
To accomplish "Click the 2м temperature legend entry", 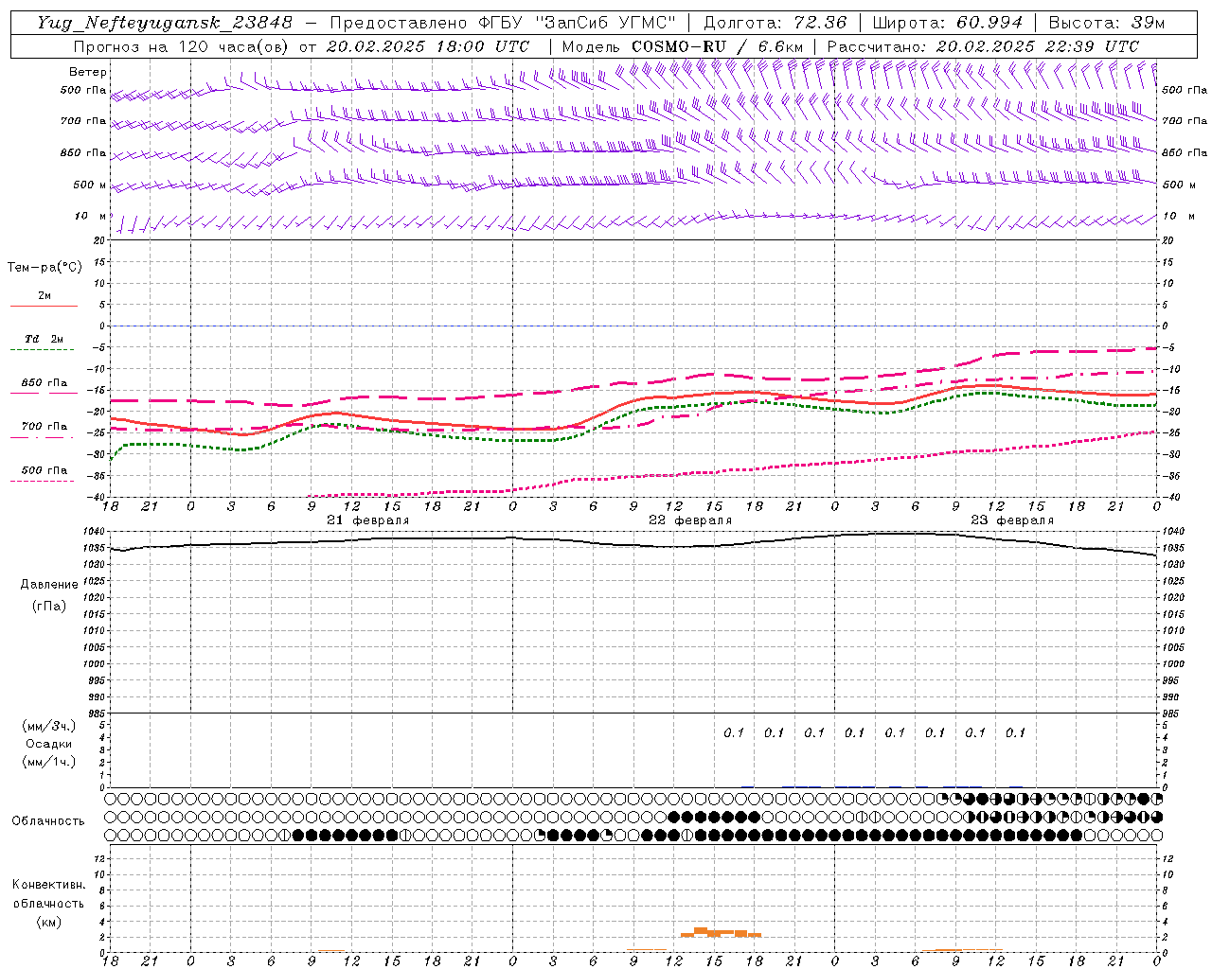I will click(x=44, y=296).
